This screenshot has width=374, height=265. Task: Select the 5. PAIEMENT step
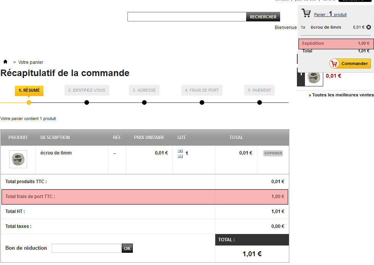click(x=260, y=90)
